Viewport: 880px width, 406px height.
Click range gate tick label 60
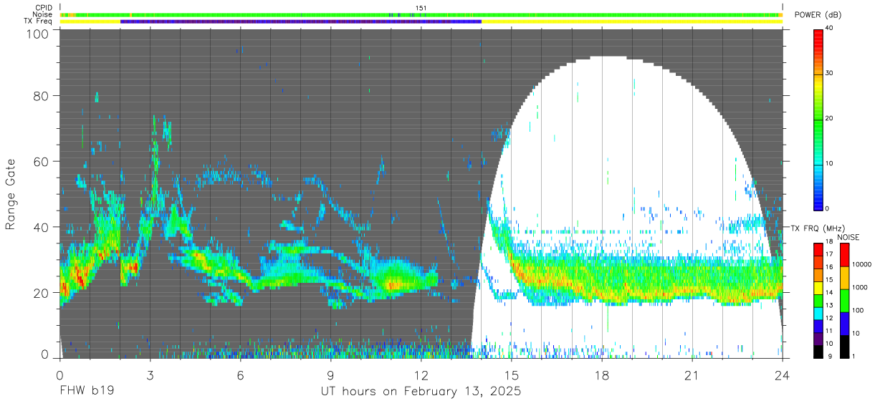(x=41, y=162)
